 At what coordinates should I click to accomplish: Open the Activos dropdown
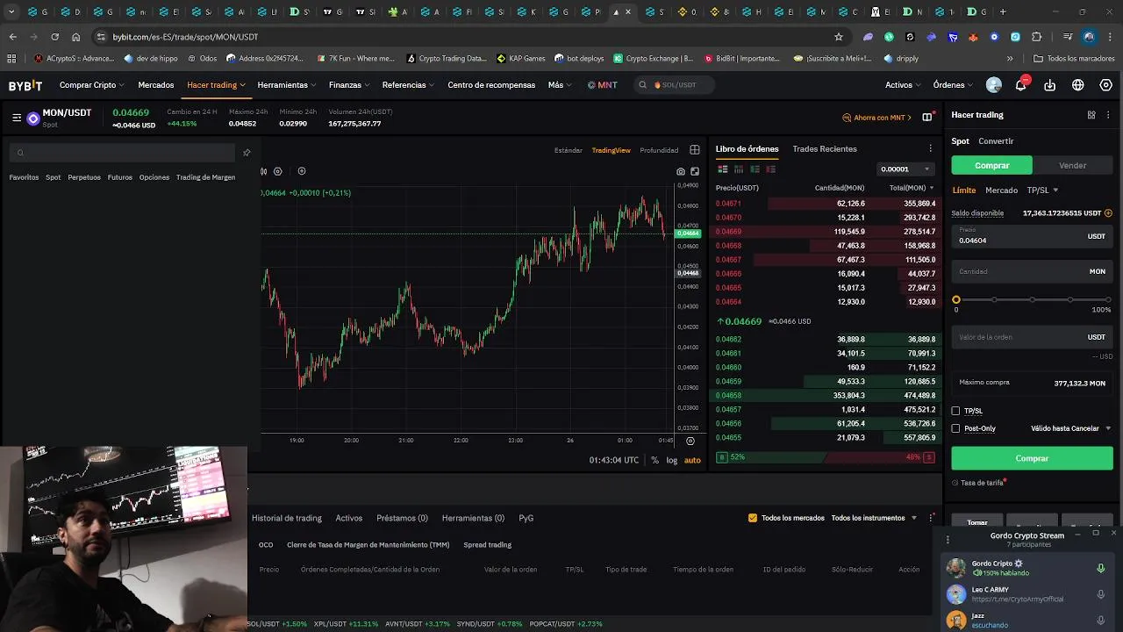pyautogui.click(x=903, y=85)
